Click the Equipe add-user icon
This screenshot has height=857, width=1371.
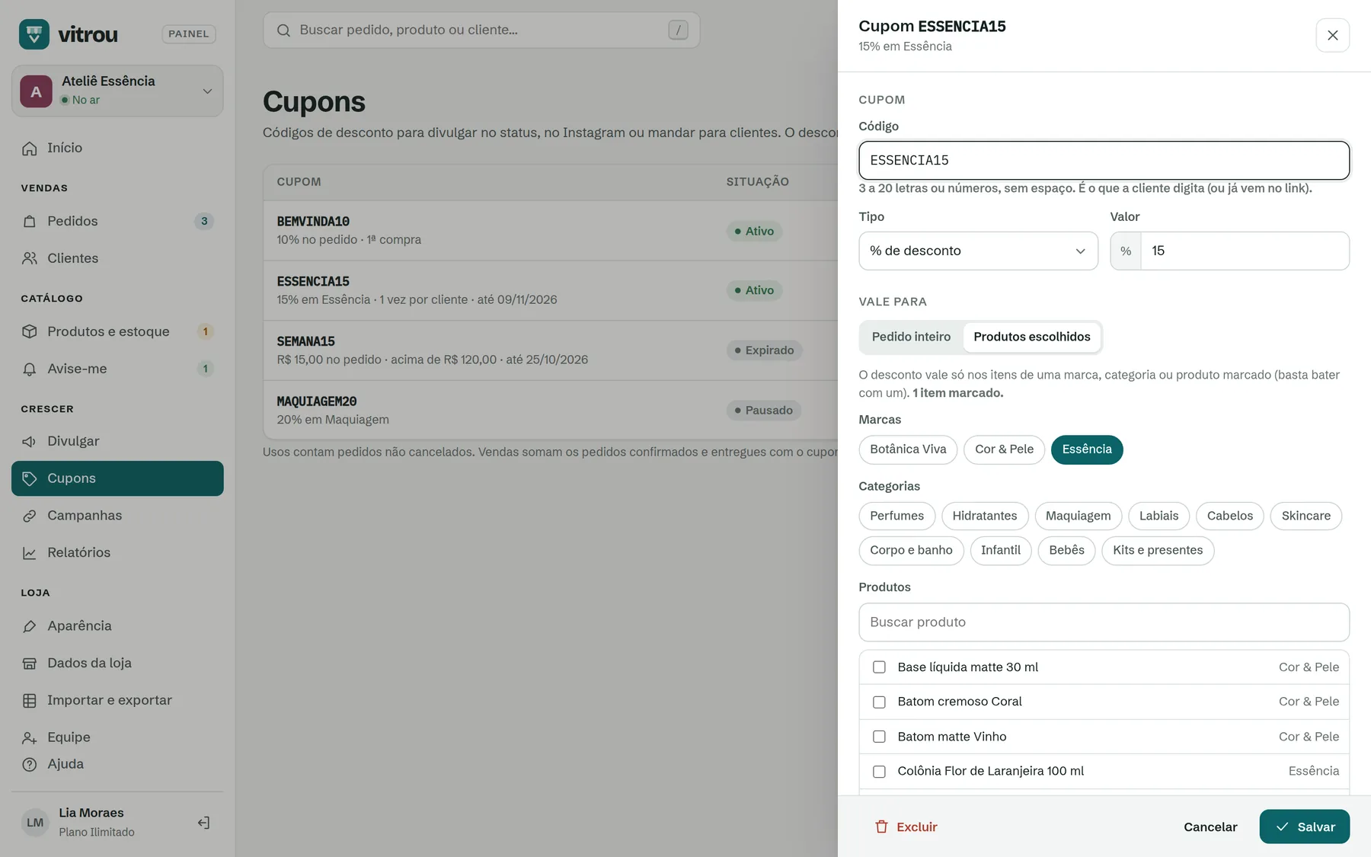pyautogui.click(x=30, y=737)
